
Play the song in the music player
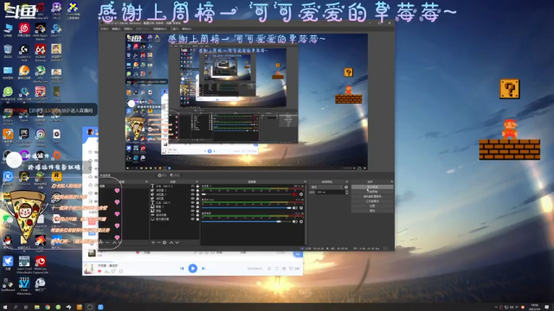click(x=192, y=269)
